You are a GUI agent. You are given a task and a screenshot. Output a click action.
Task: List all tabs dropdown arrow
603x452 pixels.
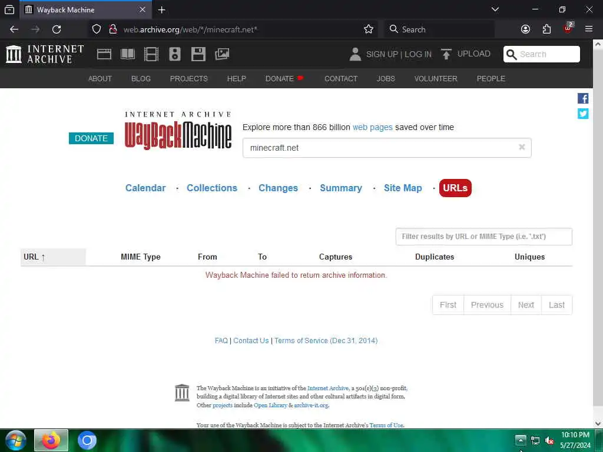coord(495,9)
